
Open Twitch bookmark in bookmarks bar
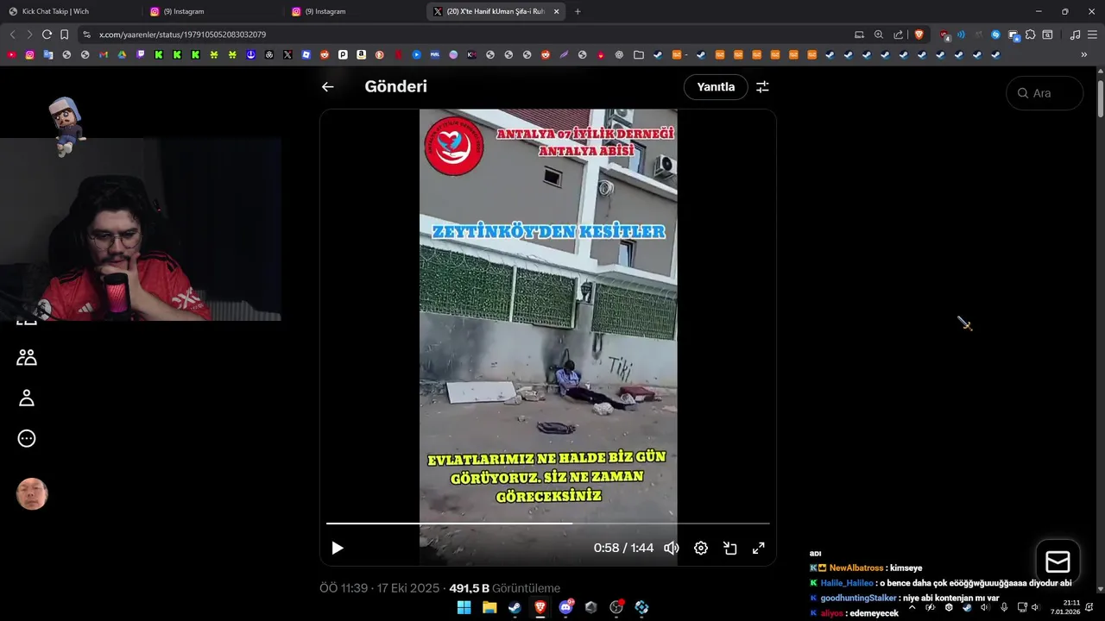click(140, 54)
